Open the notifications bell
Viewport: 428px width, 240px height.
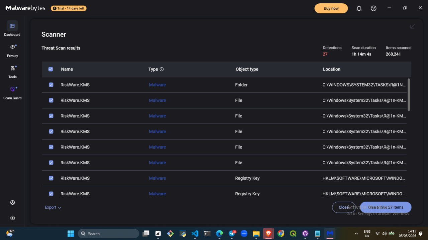coord(359,8)
